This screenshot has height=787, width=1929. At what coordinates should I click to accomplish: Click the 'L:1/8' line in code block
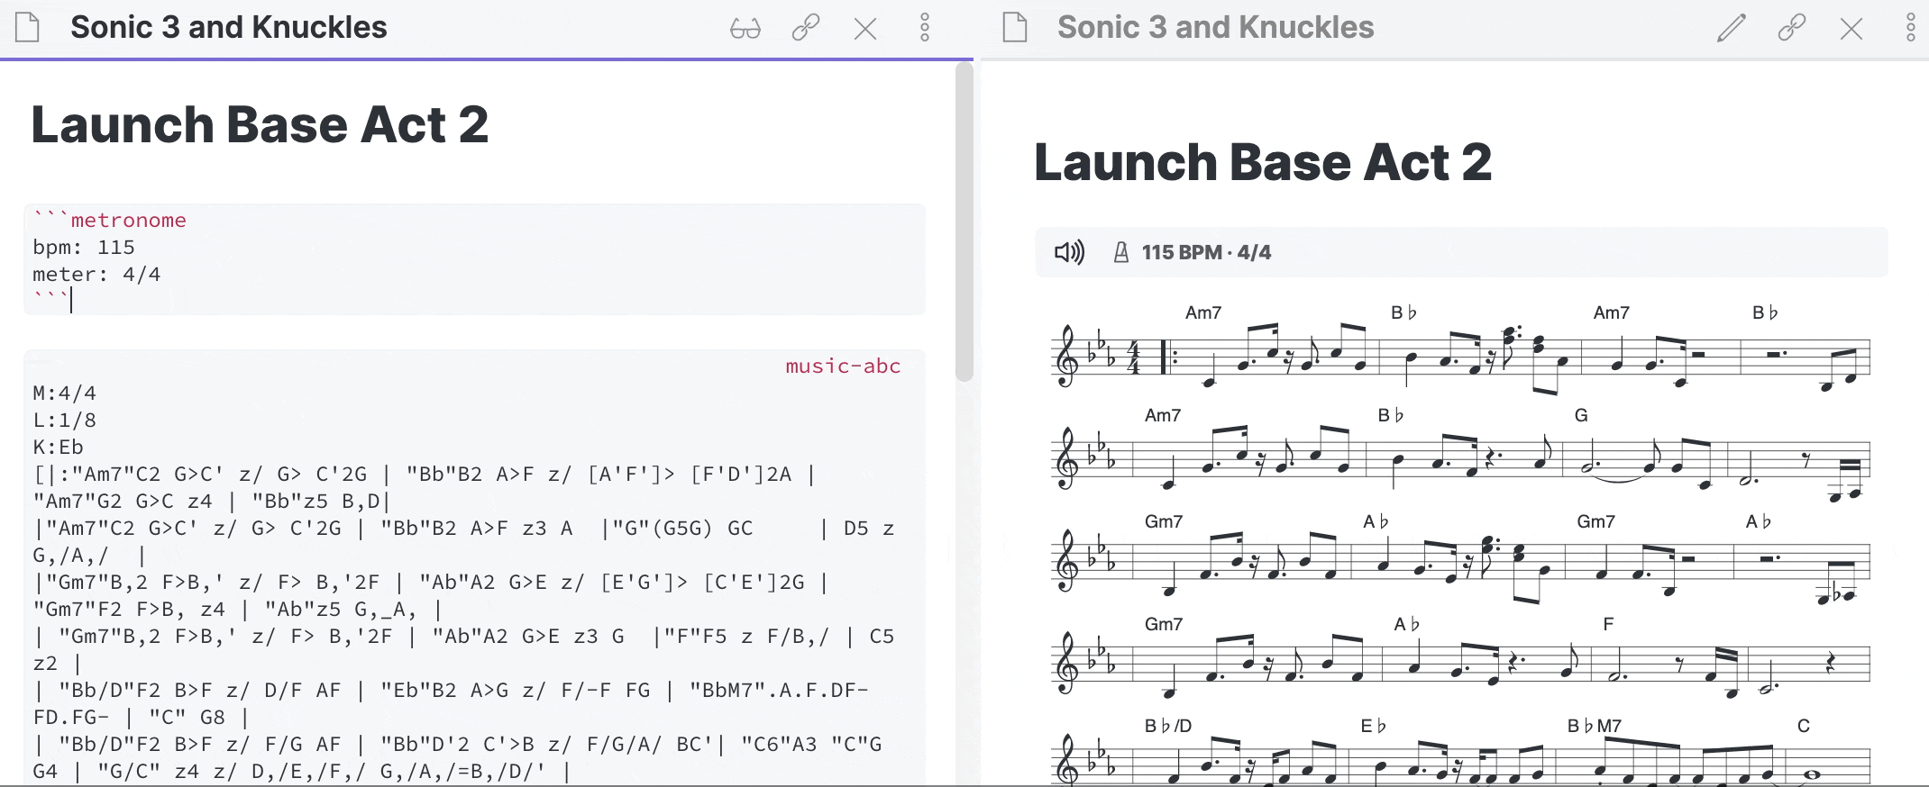pos(64,420)
